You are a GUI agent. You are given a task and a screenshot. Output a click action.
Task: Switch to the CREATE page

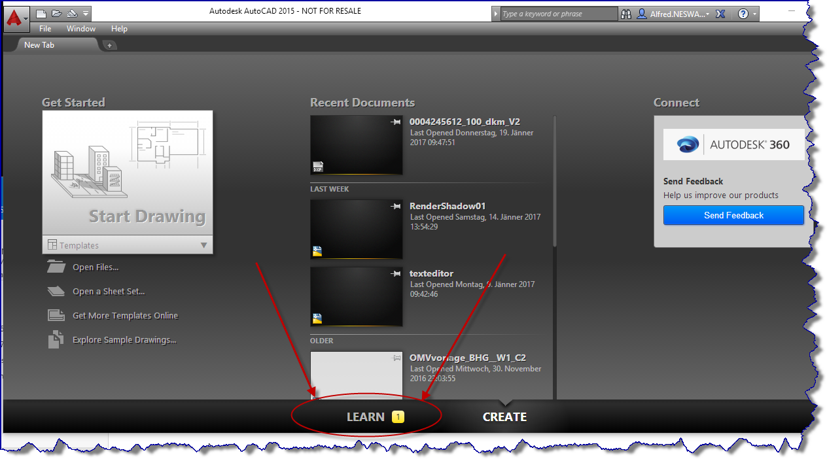click(x=504, y=416)
